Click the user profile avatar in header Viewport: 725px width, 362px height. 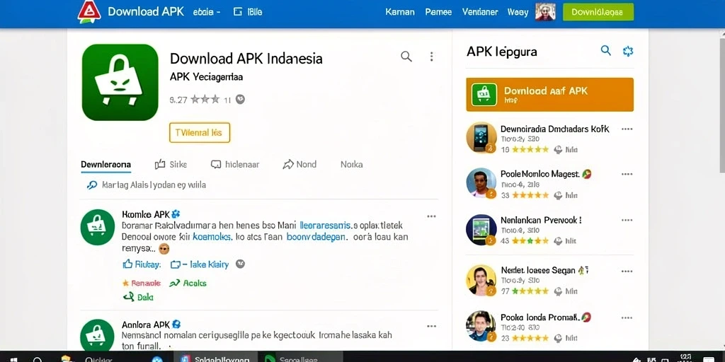[x=545, y=11]
